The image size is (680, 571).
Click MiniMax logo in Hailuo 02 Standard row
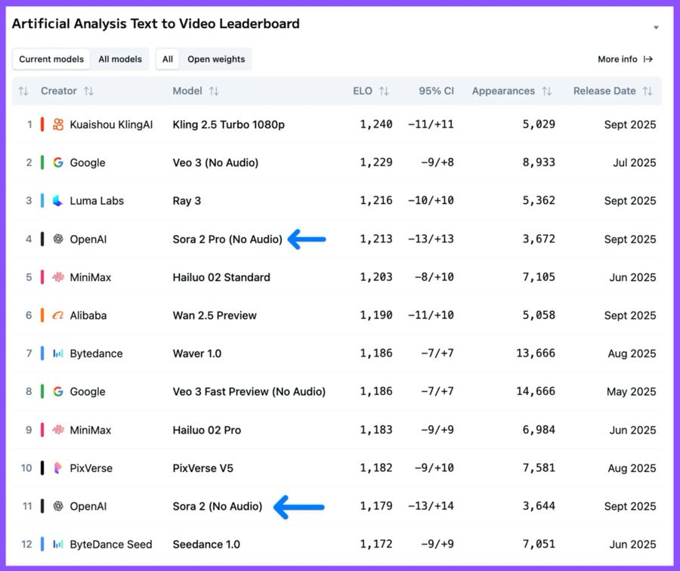click(x=58, y=277)
